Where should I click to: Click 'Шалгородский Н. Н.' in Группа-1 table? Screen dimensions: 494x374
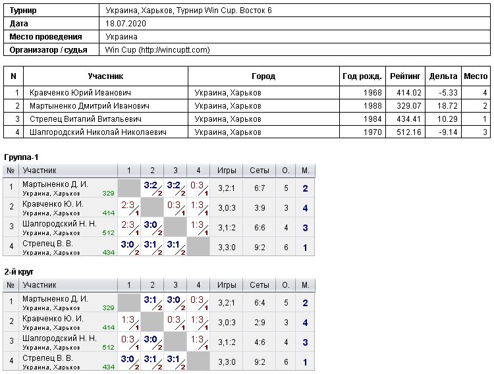tap(59, 224)
